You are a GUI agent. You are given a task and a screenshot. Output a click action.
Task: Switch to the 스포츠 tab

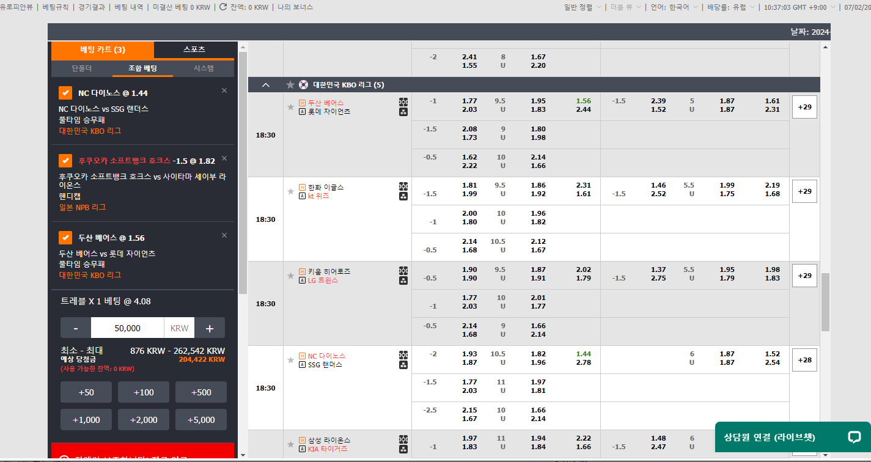[x=194, y=50]
